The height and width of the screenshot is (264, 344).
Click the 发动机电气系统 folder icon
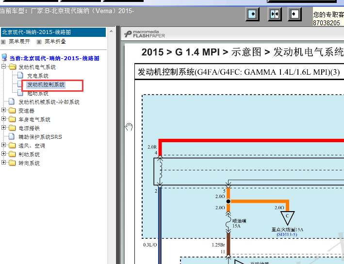pos(12,66)
